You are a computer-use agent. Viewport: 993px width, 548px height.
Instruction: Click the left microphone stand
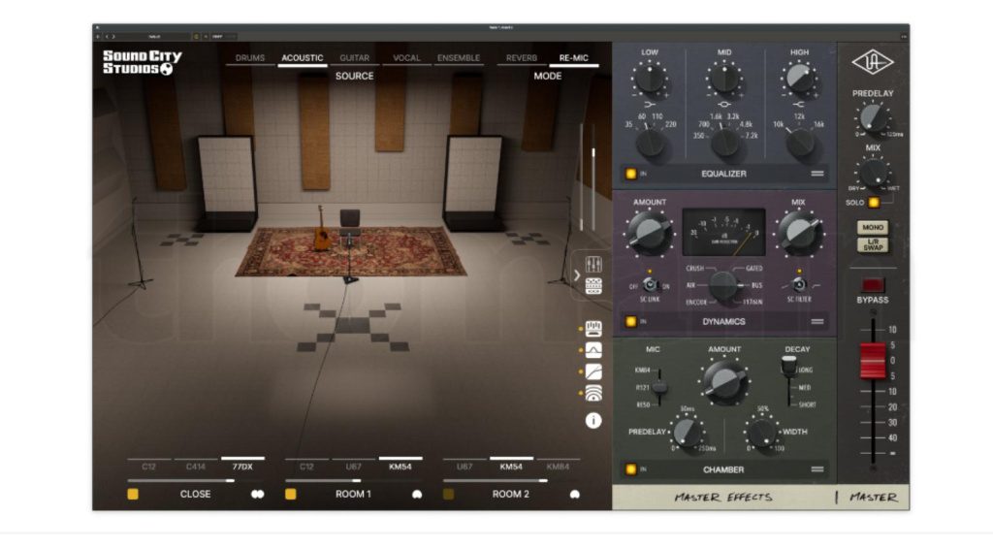coord(138,243)
